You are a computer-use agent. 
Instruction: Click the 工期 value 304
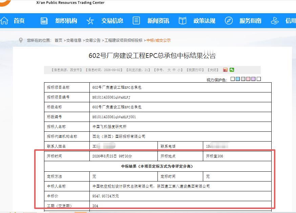(95, 206)
